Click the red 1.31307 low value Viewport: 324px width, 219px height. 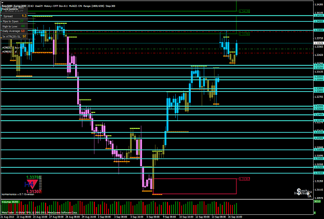pyautogui.click(x=33, y=192)
